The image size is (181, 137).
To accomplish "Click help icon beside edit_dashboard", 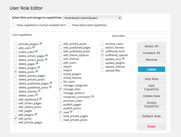I will [x=40, y=99].
